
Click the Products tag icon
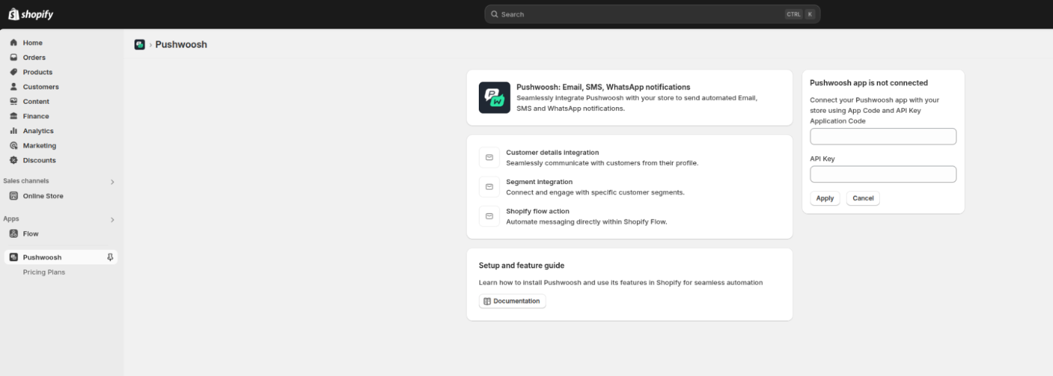[x=14, y=72]
